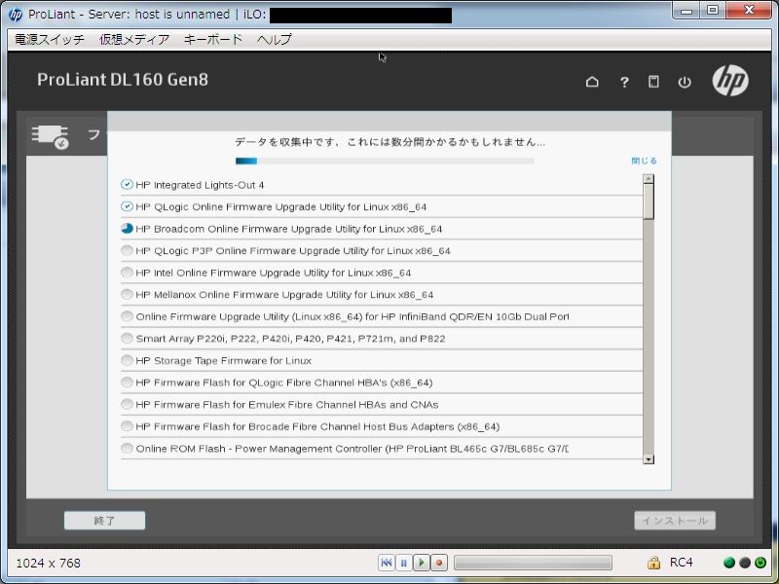Open the clipboard log icon in header
Image resolution: width=779 pixels, height=584 pixels.
(x=653, y=82)
